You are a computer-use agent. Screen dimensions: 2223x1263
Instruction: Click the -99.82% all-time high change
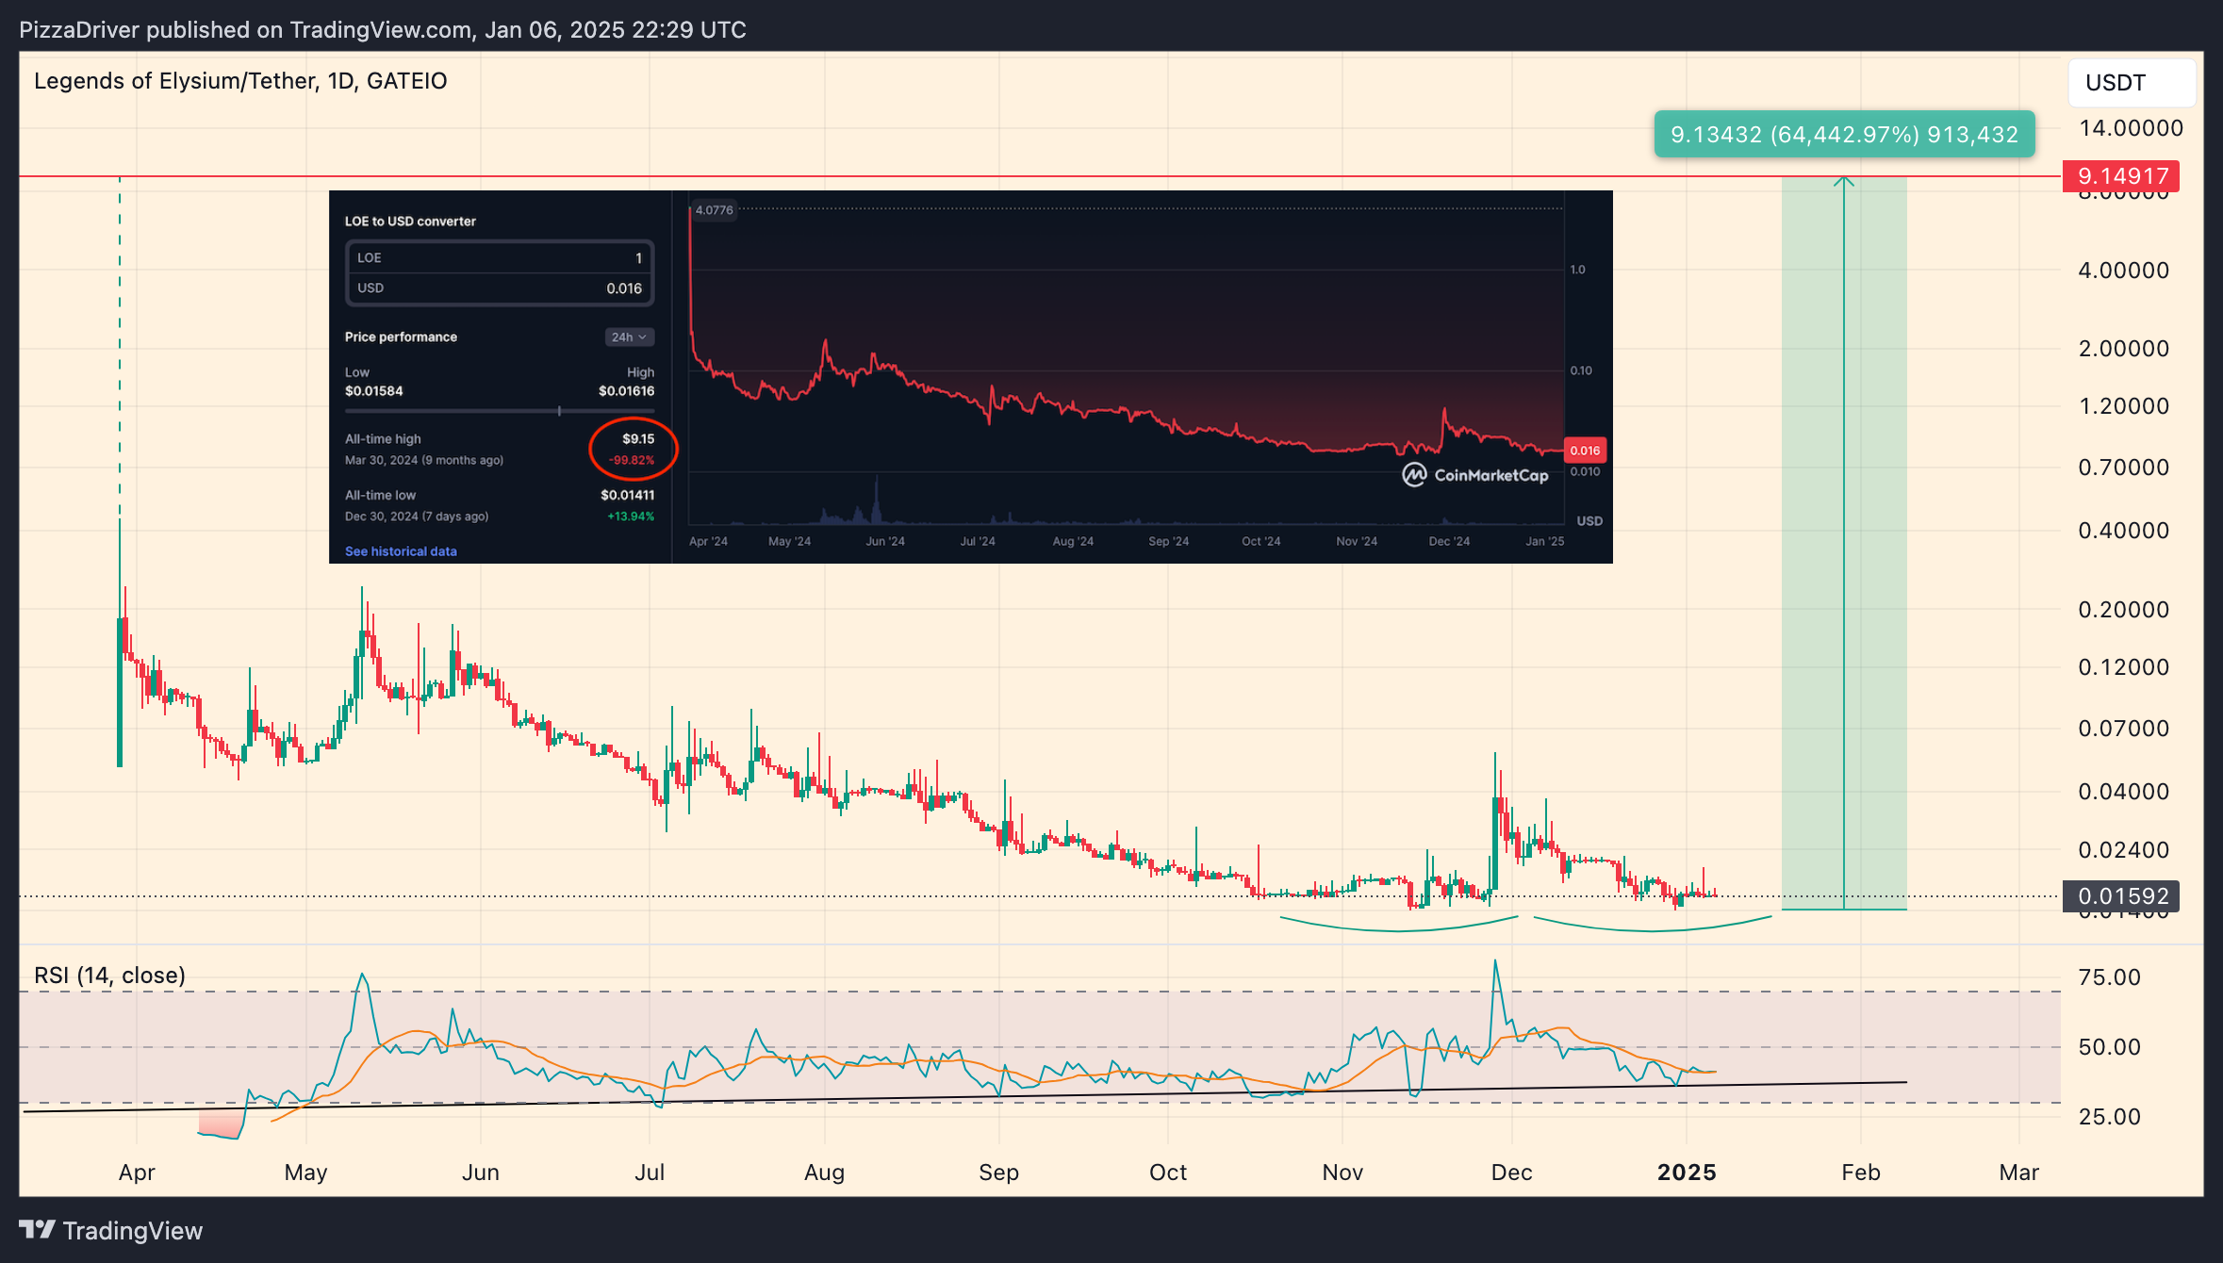pyautogui.click(x=632, y=461)
